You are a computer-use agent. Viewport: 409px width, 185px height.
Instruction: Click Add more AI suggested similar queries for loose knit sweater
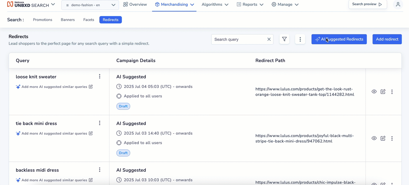point(54,87)
